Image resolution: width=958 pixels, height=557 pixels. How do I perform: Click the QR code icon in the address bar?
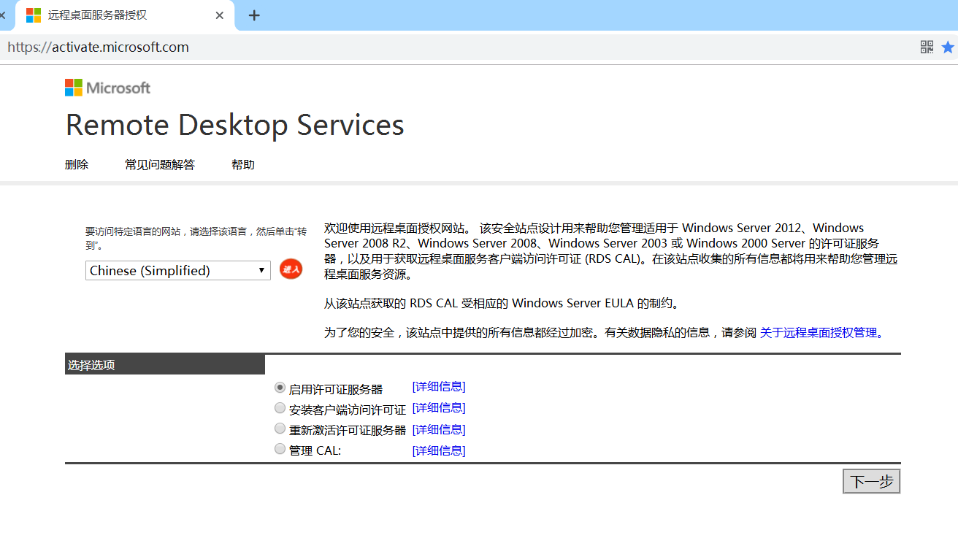[927, 46]
